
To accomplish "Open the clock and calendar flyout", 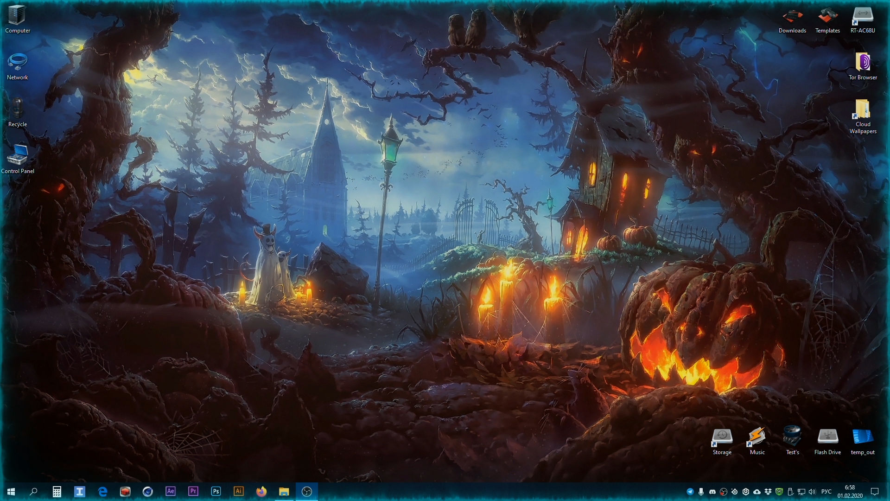I will tap(850, 491).
